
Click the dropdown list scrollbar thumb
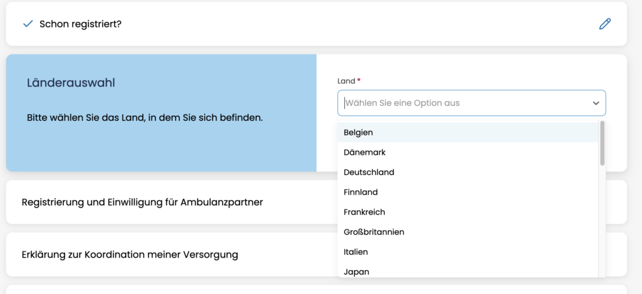click(603, 144)
